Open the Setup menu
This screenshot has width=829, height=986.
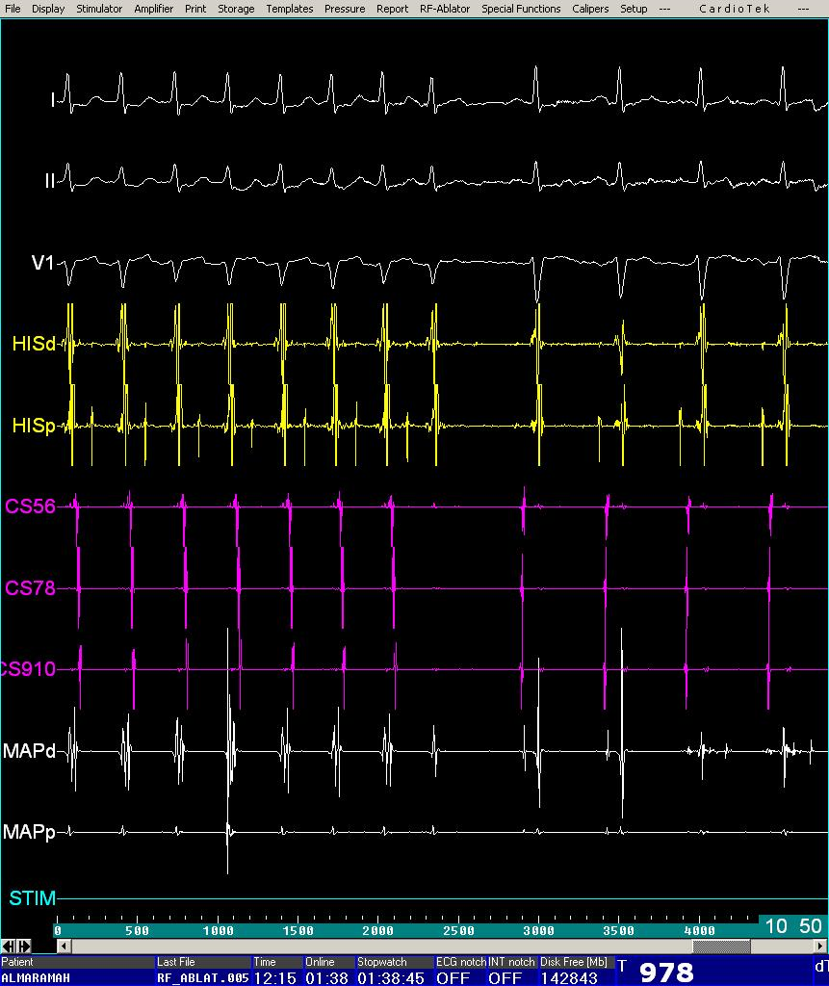click(634, 9)
